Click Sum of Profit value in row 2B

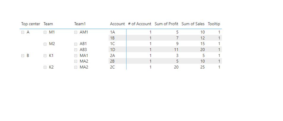pos(177,61)
